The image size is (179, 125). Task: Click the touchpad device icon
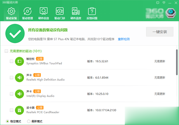point(19,61)
